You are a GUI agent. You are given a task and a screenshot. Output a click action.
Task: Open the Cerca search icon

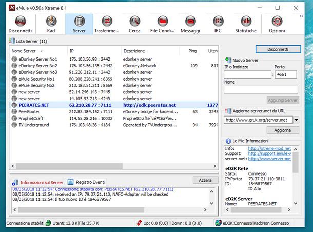click(134, 21)
